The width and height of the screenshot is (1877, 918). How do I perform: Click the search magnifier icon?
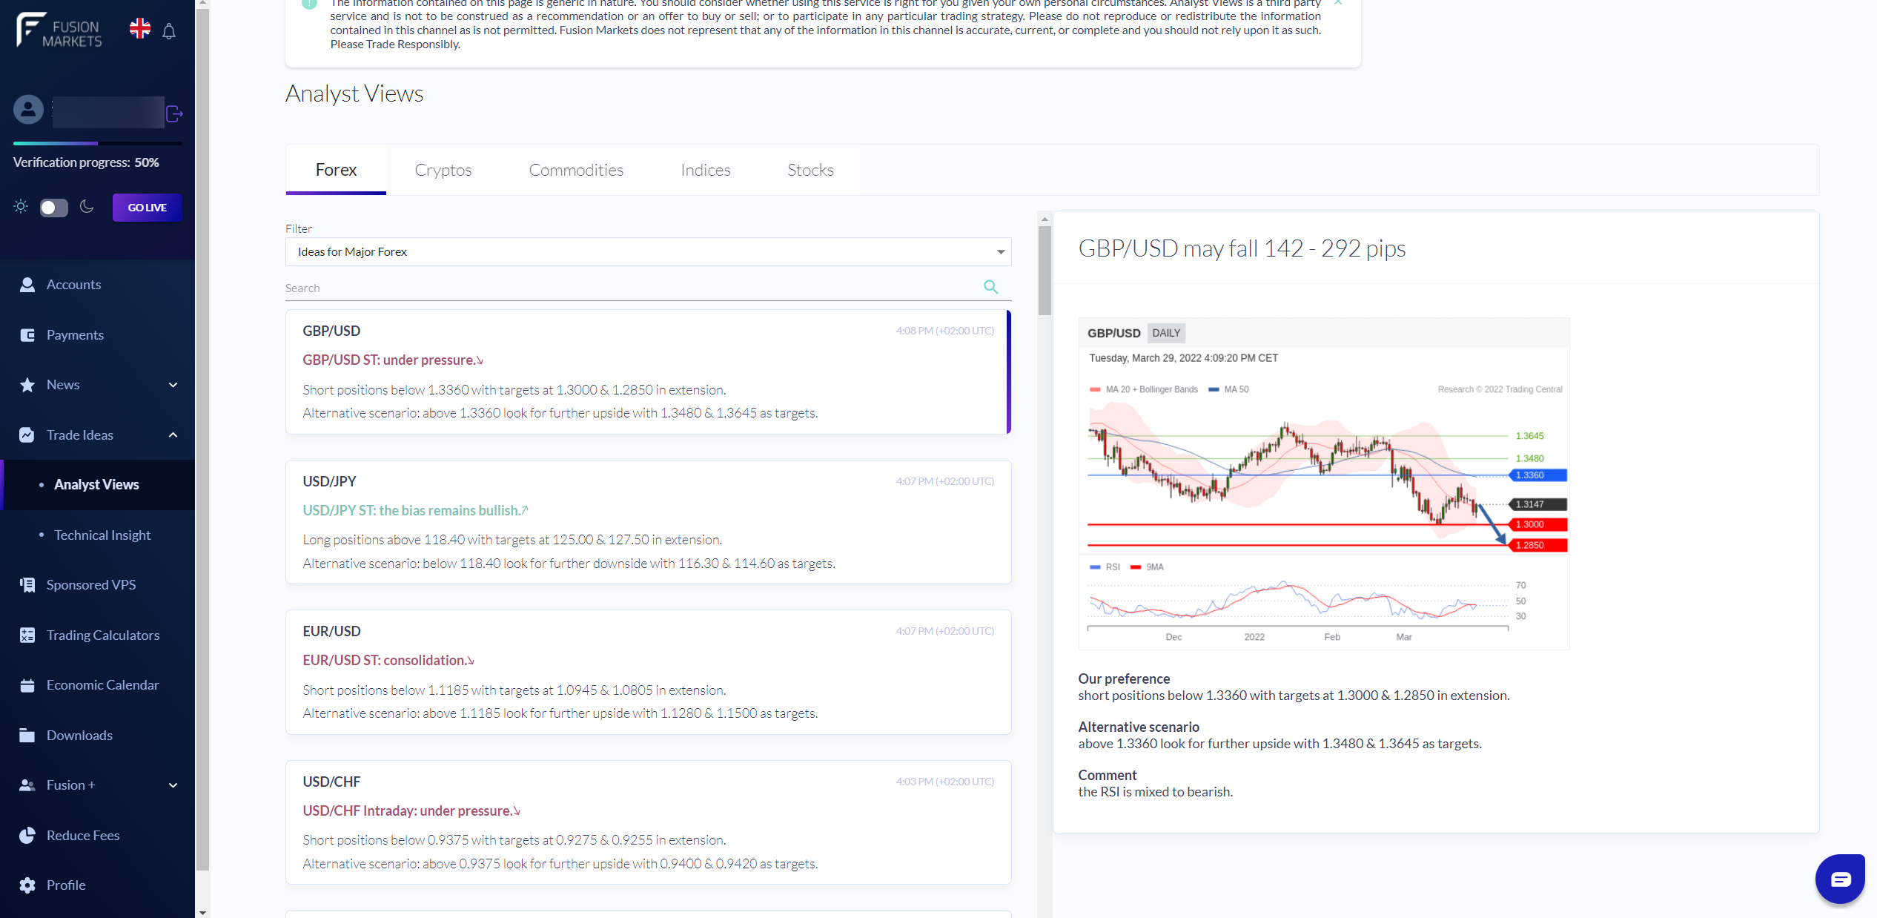(990, 287)
